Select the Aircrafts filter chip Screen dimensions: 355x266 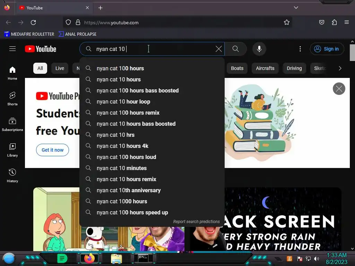coord(265,68)
